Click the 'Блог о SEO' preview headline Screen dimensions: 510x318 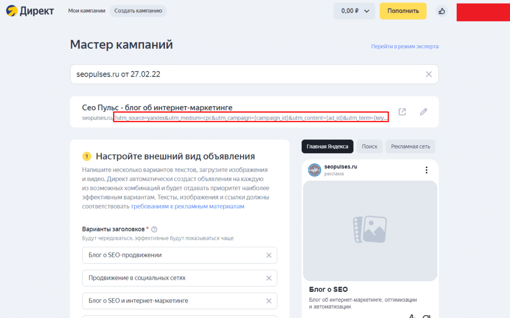coord(328,290)
